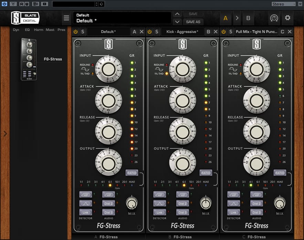The image size is (304, 240).
Task: Select rack state B
Action: coord(248,18)
